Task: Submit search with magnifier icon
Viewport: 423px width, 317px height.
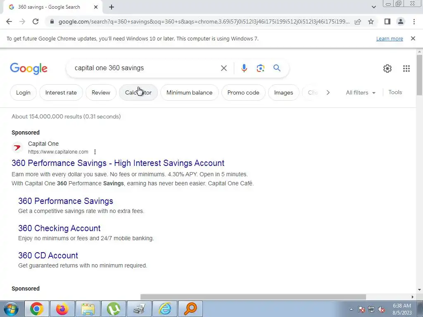Action: (x=277, y=68)
